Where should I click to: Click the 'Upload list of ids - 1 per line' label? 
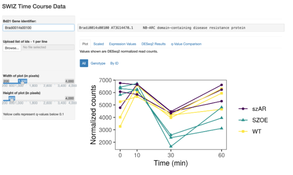25,42
